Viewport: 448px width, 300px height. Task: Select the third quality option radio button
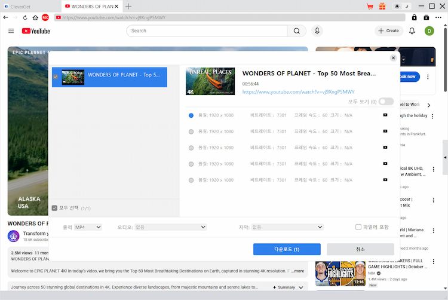(x=191, y=148)
